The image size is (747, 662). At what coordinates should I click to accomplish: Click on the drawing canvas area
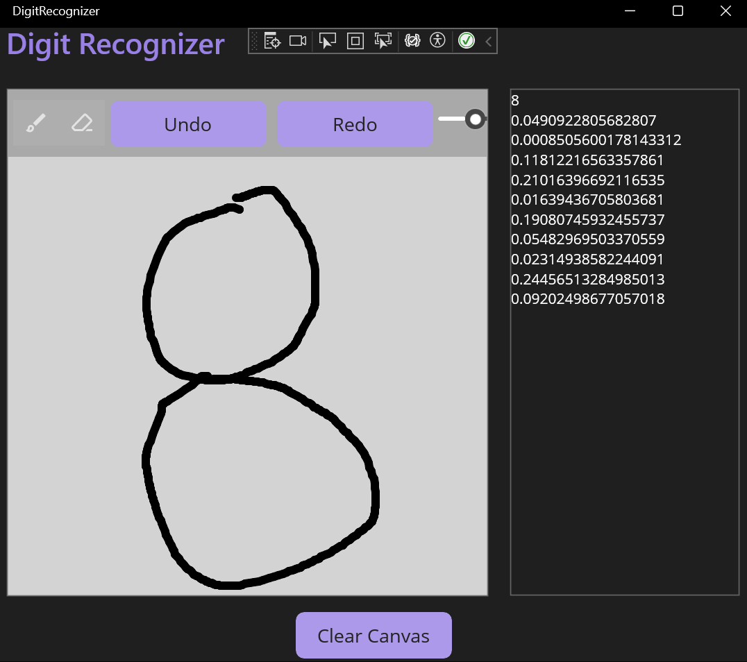(247, 376)
